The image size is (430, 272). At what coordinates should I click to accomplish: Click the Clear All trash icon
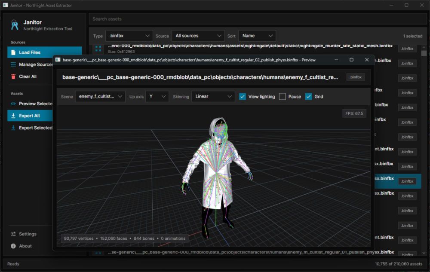coord(13,76)
